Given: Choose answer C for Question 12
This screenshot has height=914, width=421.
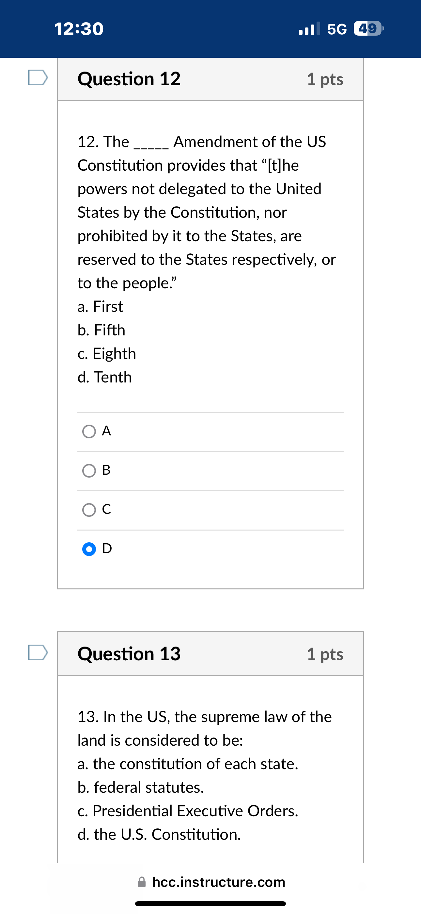Looking at the screenshot, I should (x=89, y=510).
